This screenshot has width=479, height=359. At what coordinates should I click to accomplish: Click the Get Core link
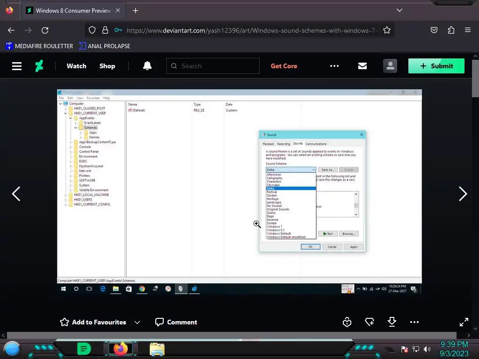(284, 66)
